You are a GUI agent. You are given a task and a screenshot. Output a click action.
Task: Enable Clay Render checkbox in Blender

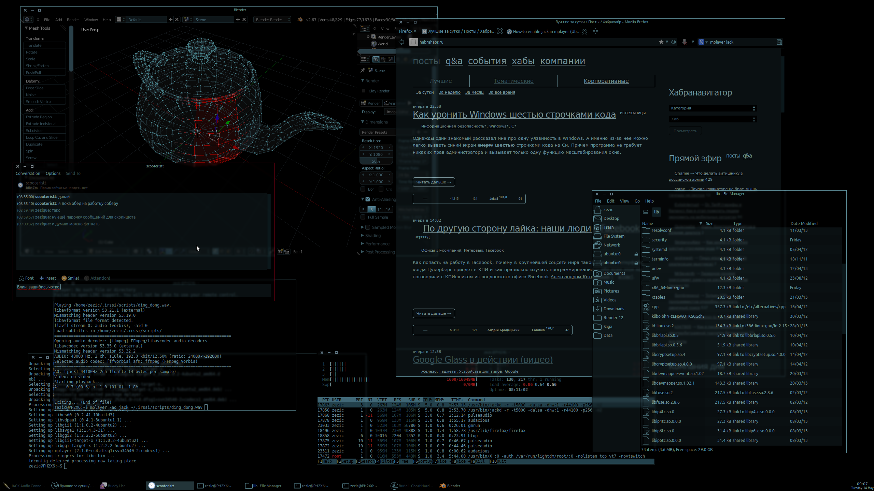click(x=364, y=91)
